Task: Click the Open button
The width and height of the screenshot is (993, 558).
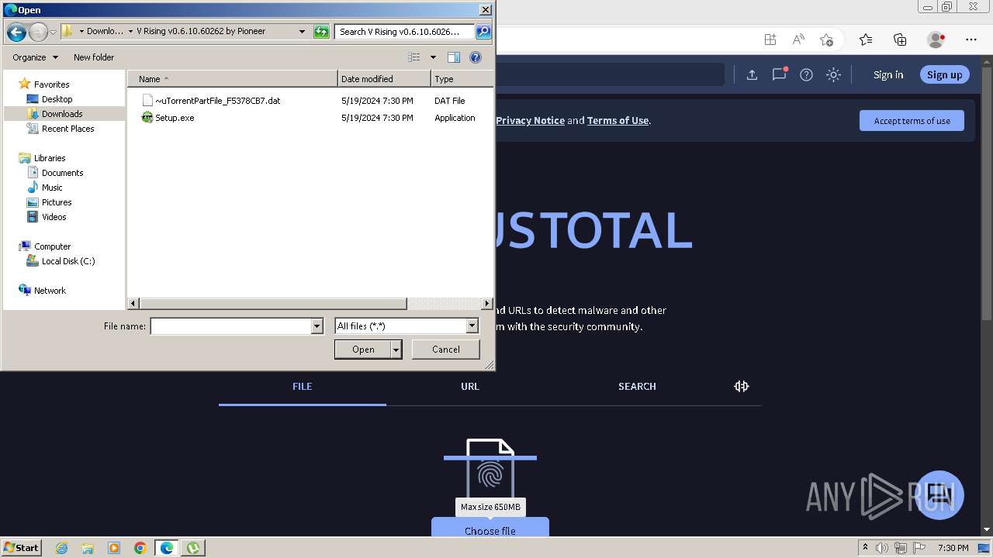Action: pyautogui.click(x=363, y=350)
